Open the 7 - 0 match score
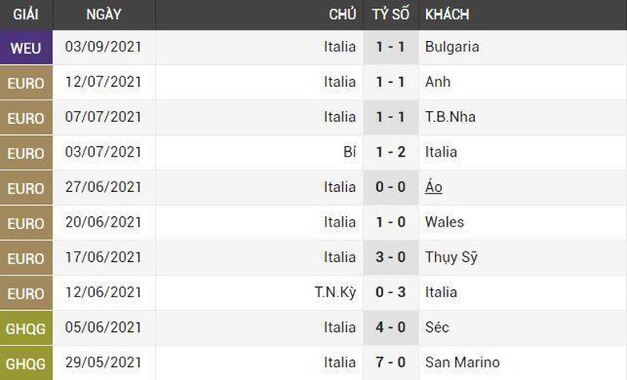This screenshot has height=380, width=627. pyautogui.click(x=391, y=362)
